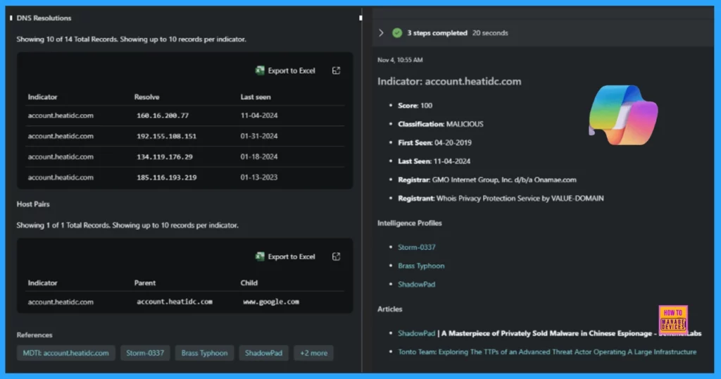This screenshot has width=721, height=379.
Task: Click last seen date 01-13-2023
Action: tap(259, 177)
